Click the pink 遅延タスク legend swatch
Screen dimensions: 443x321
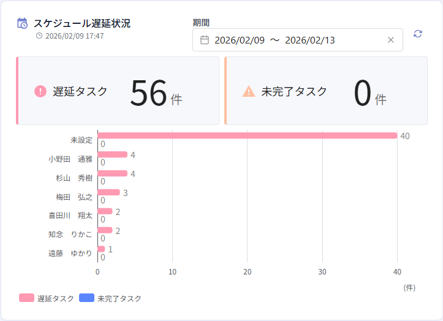point(26,298)
